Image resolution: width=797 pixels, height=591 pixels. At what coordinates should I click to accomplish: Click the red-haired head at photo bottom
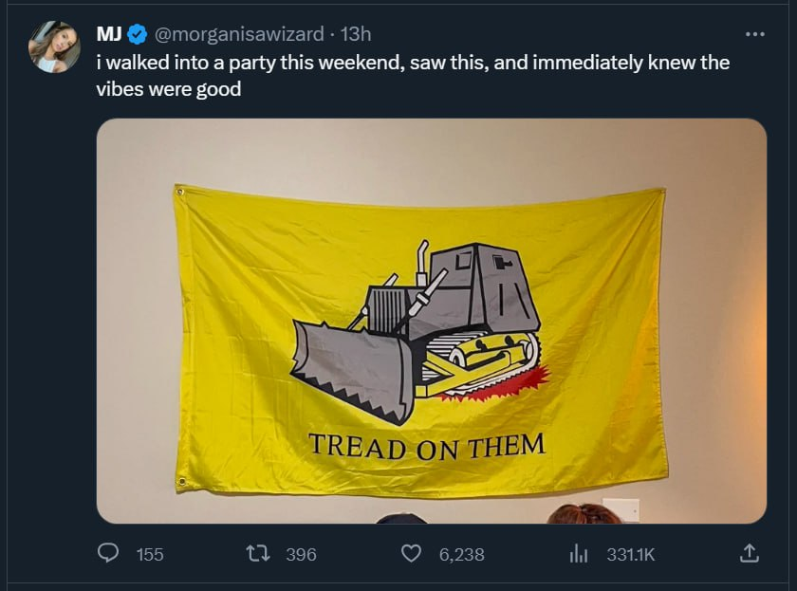[x=584, y=513]
